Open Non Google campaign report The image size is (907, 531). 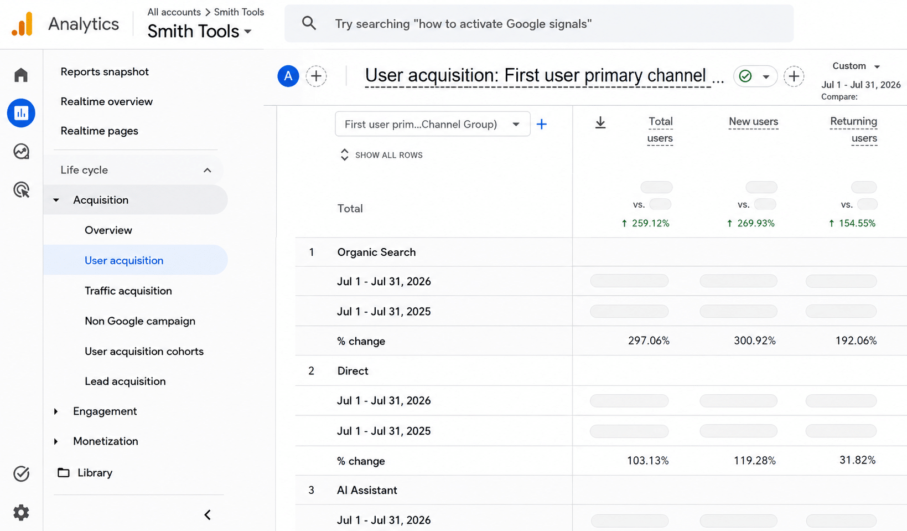(x=140, y=321)
